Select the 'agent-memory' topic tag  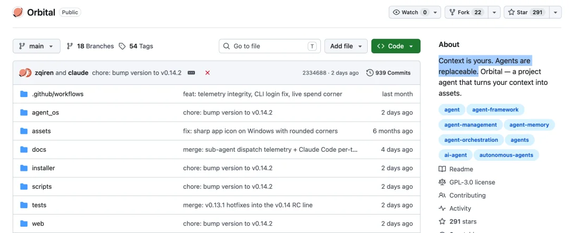pos(529,125)
